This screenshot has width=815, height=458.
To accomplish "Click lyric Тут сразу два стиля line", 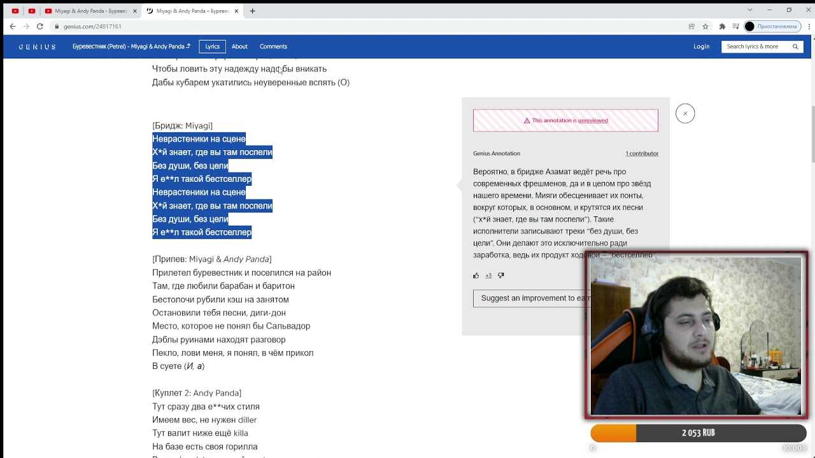I will point(206,406).
